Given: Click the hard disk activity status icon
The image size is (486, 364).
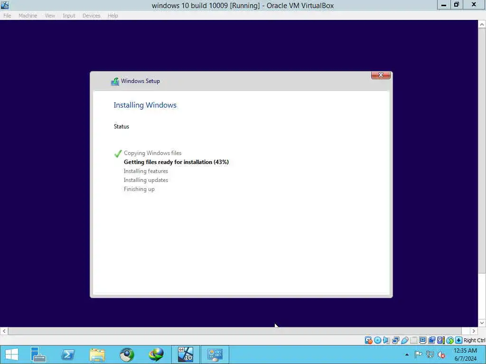Looking at the screenshot, I should tap(368, 340).
